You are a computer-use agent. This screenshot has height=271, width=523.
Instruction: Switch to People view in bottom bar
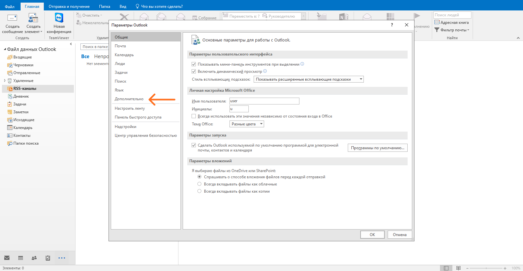(x=34, y=258)
